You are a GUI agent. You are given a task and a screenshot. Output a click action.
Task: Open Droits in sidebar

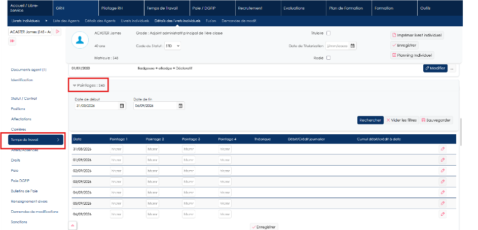click(16, 160)
